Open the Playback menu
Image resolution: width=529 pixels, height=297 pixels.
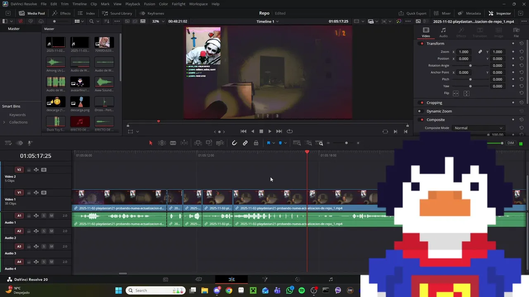(x=133, y=4)
